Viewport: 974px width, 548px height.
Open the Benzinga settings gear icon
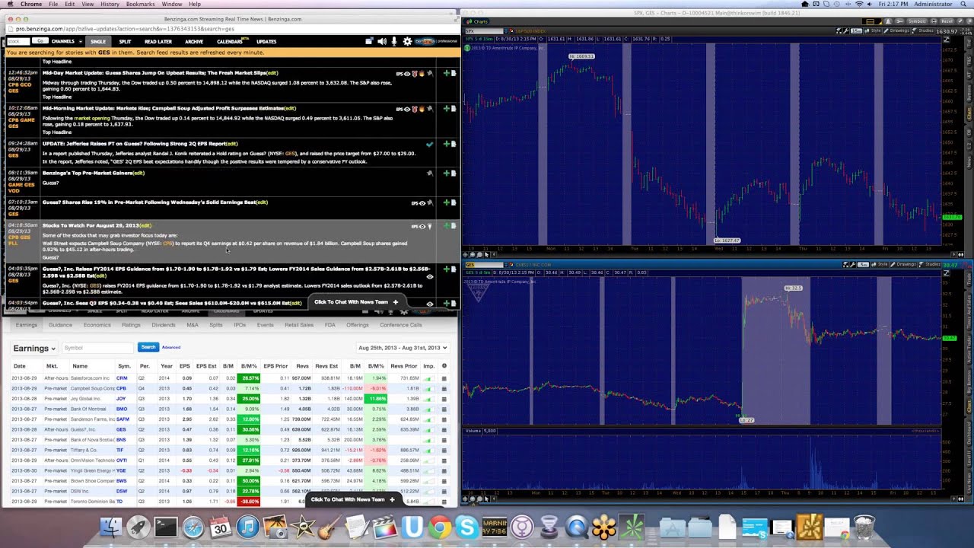407,41
